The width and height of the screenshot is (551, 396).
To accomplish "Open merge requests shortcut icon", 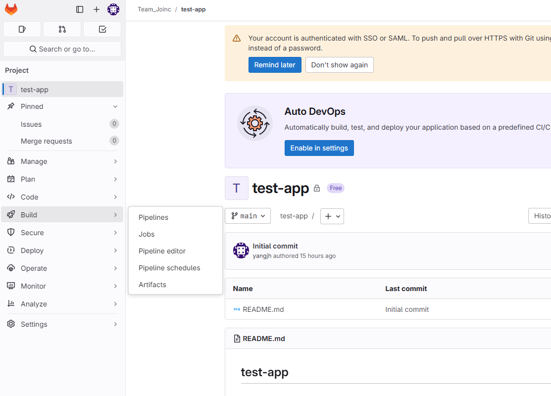I will (62, 29).
